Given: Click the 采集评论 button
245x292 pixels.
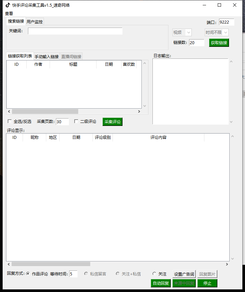Looking at the screenshot, I should click(x=113, y=122).
